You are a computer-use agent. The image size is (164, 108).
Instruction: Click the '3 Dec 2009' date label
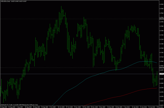pos(102,107)
